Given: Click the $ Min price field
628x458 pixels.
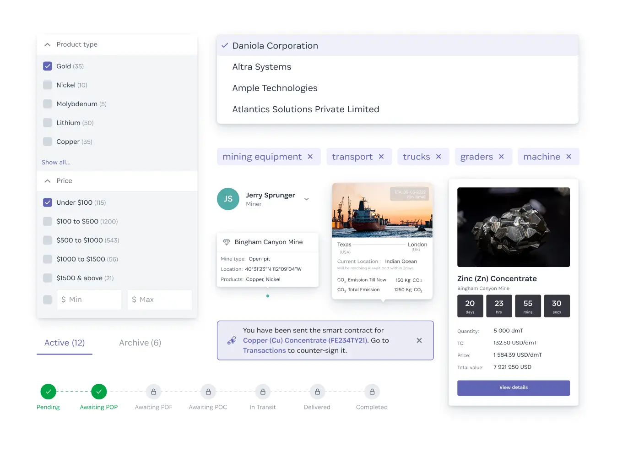Looking at the screenshot, I should click(89, 300).
